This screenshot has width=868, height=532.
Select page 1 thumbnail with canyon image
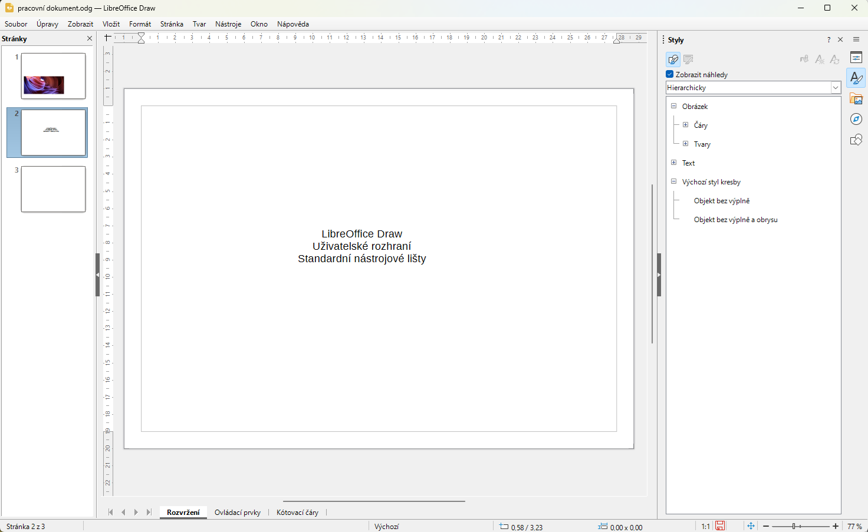(53, 76)
